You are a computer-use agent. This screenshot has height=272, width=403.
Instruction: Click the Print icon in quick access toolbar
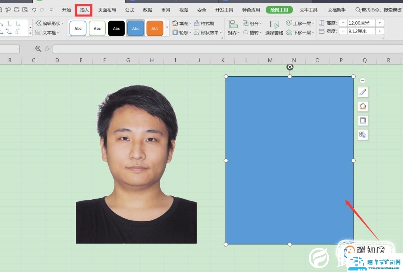coord(16,9)
